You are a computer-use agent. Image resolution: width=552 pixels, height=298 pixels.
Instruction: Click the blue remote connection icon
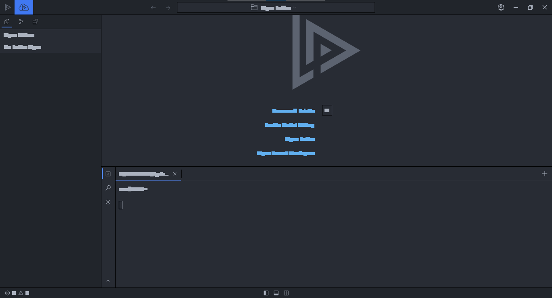coord(23,7)
